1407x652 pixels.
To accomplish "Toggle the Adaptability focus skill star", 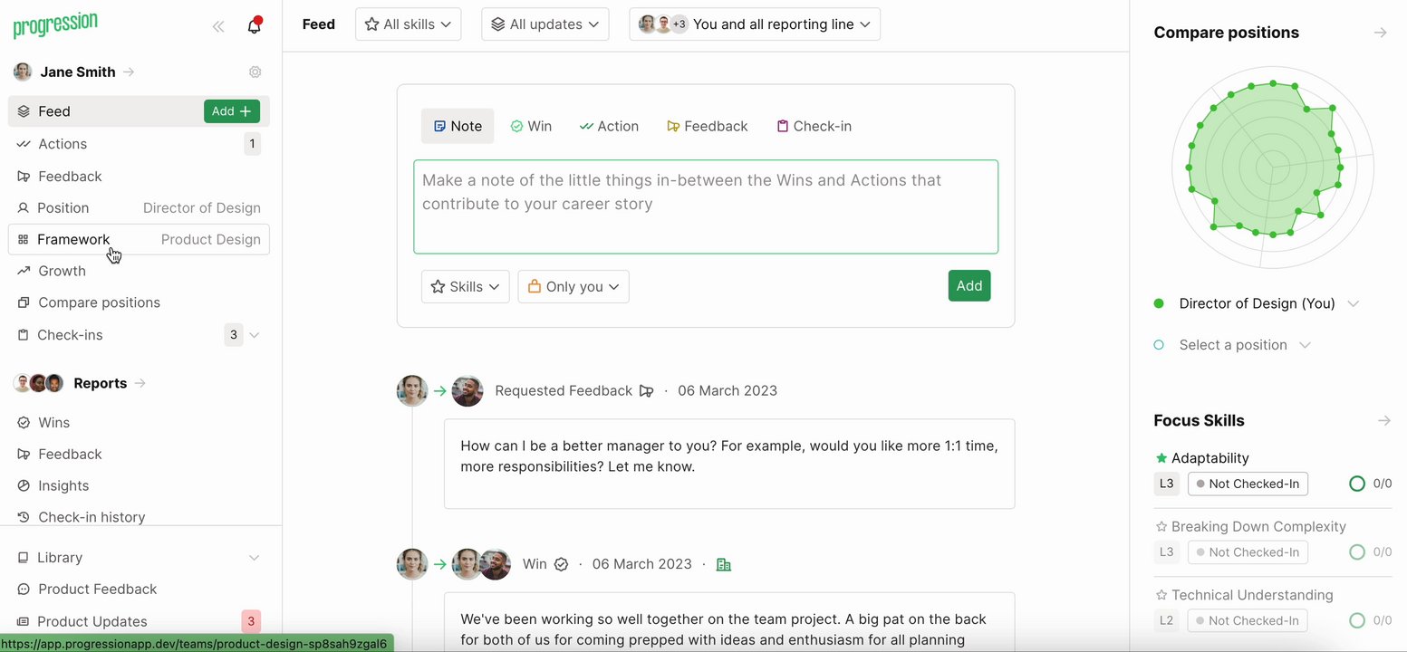I will (x=1161, y=458).
